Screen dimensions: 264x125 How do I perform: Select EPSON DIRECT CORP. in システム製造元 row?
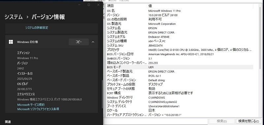161,33
